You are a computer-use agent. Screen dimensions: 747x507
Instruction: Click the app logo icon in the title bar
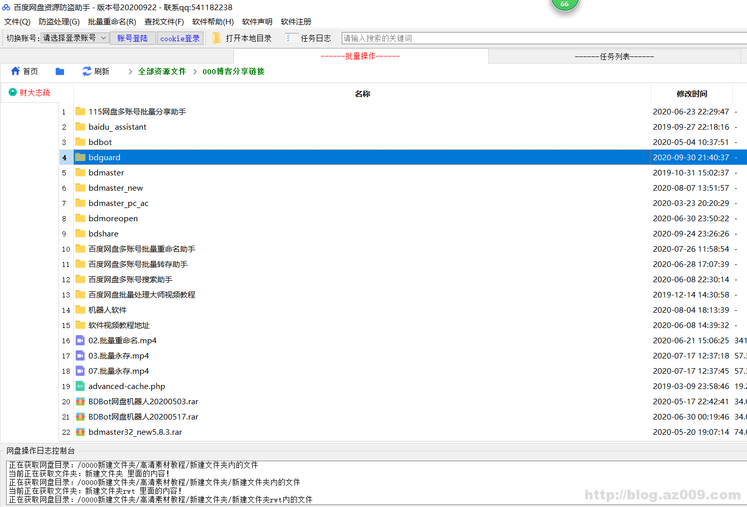pyautogui.click(x=7, y=7)
